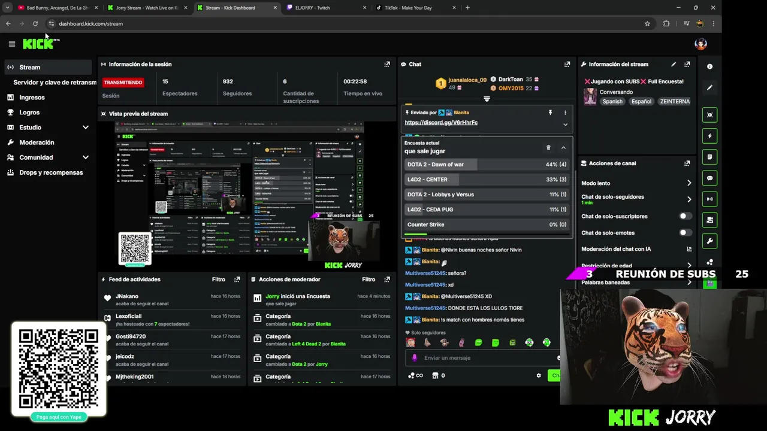The width and height of the screenshot is (767, 431).
Task: Open Moderación del chat con IA link icon
Action: [689, 249]
